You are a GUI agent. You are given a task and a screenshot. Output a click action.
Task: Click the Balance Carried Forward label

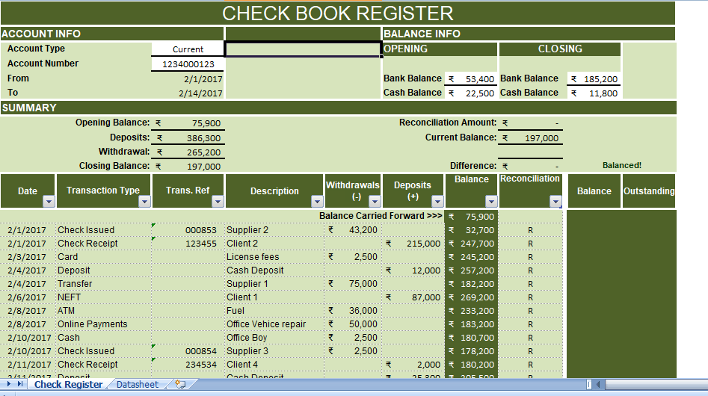click(381, 216)
